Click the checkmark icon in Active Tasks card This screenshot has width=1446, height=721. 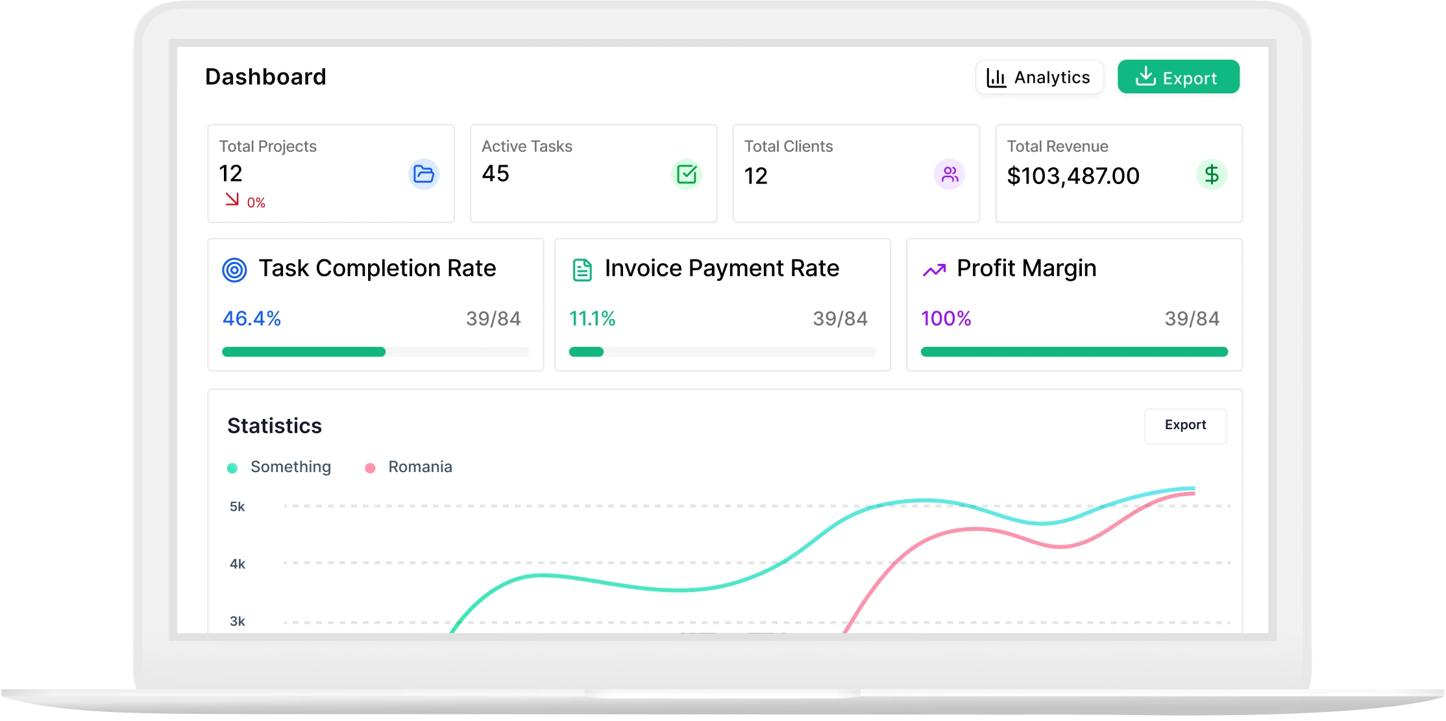[687, 174]
